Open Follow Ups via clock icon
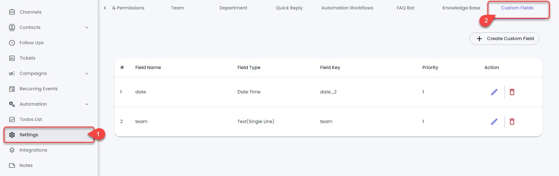This screenshot has height=176, width=559. [12, 43]
